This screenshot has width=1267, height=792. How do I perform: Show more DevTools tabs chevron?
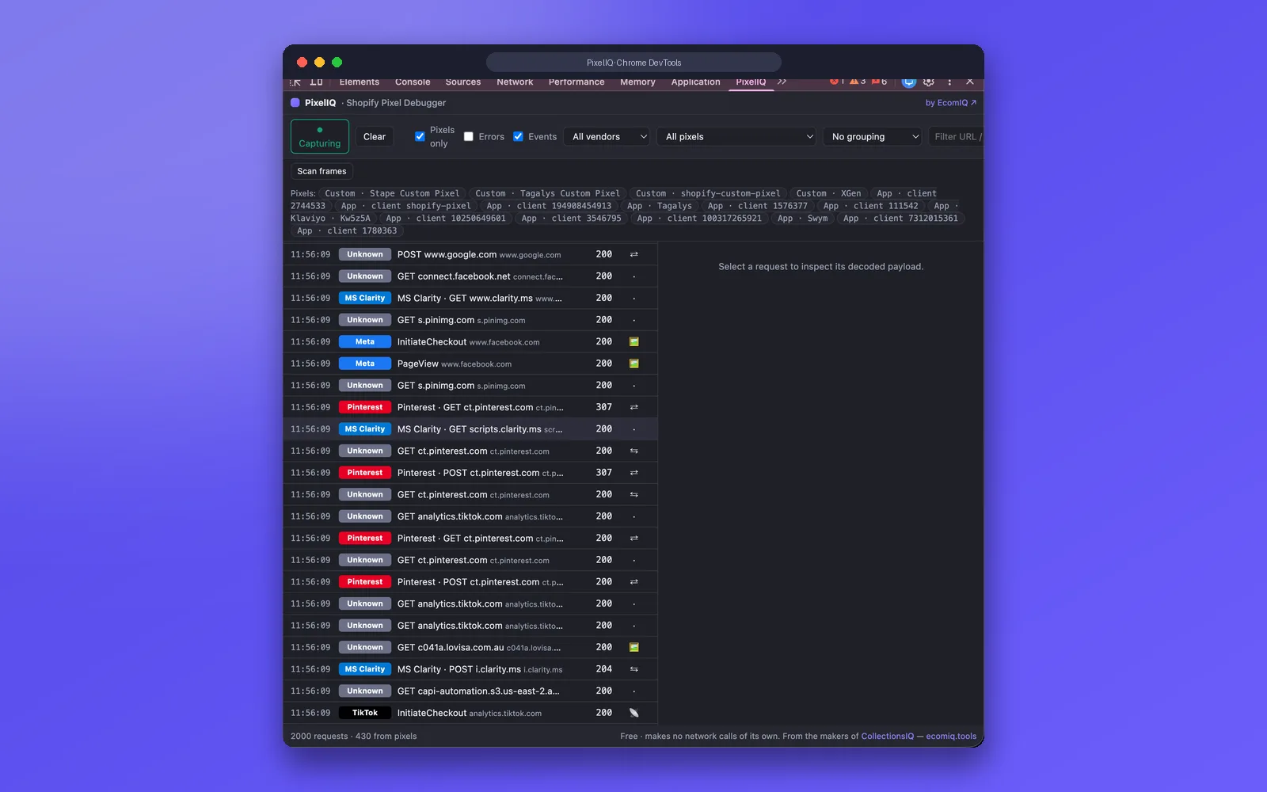coord(782,82)
